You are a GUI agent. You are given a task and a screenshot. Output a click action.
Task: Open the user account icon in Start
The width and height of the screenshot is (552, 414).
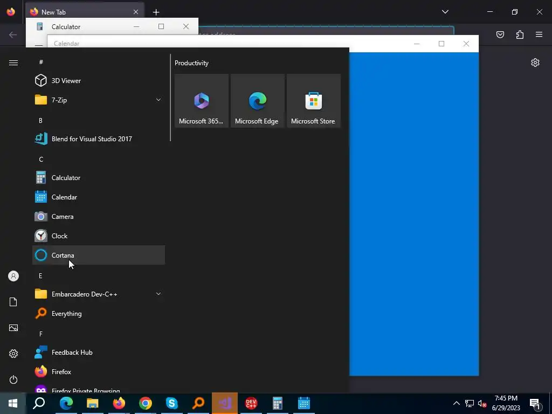13,276
